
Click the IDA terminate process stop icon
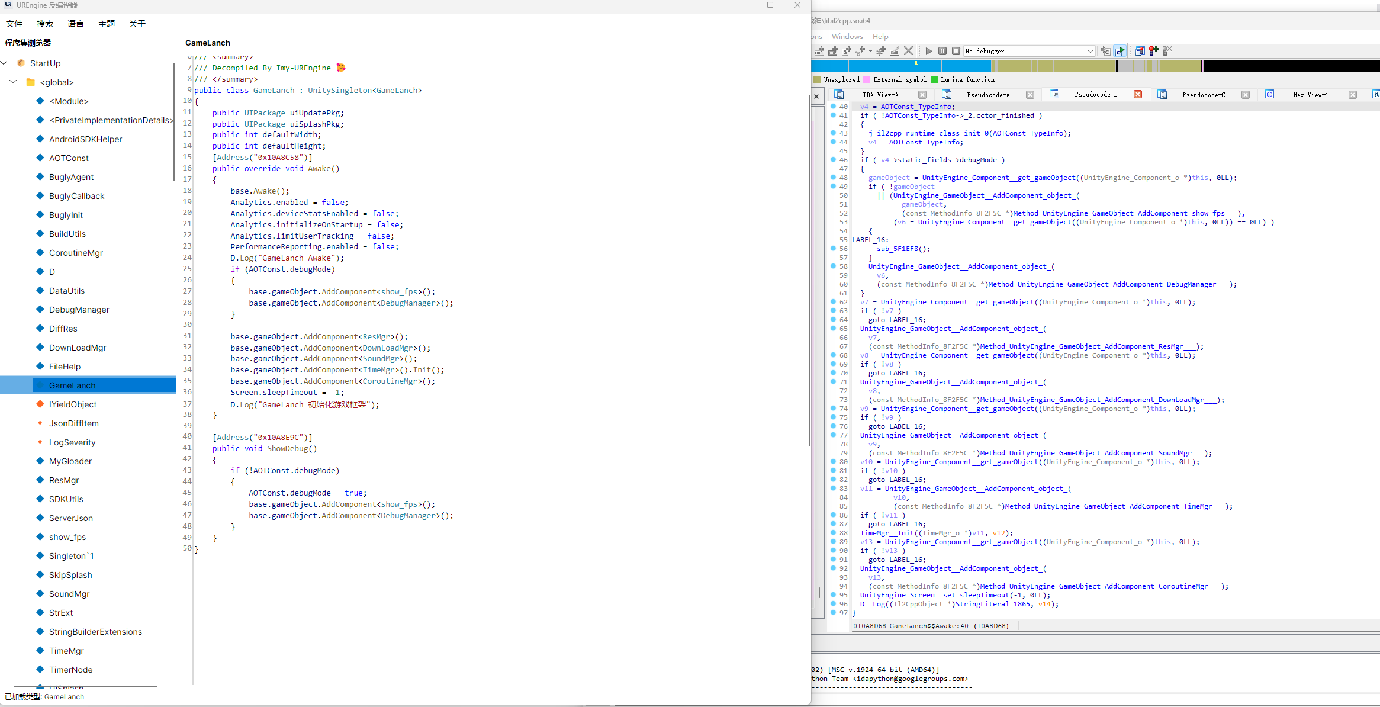[x=956, y=51]
